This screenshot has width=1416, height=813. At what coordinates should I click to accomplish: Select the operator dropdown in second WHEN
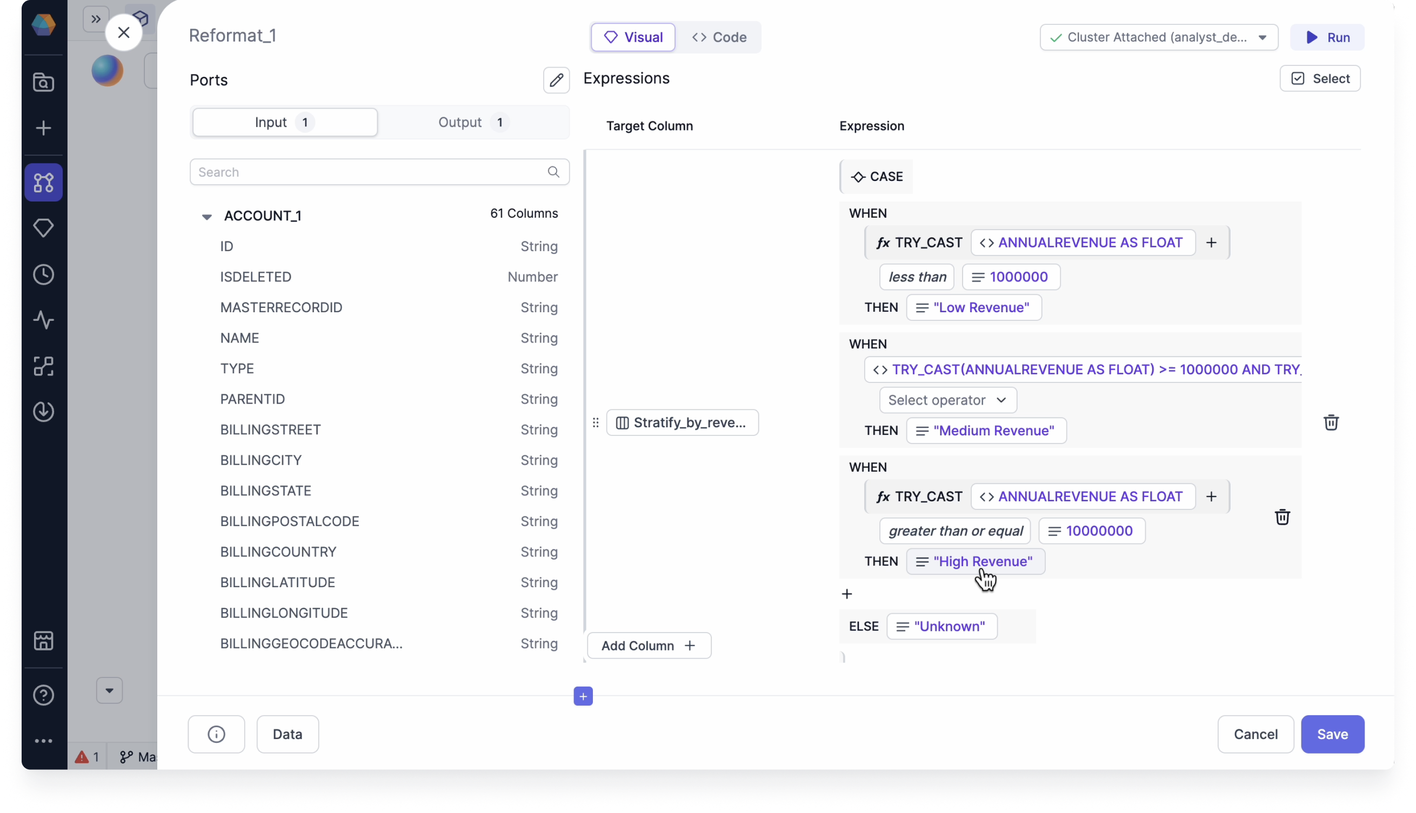pyautogui.click(x=946, y=399)
